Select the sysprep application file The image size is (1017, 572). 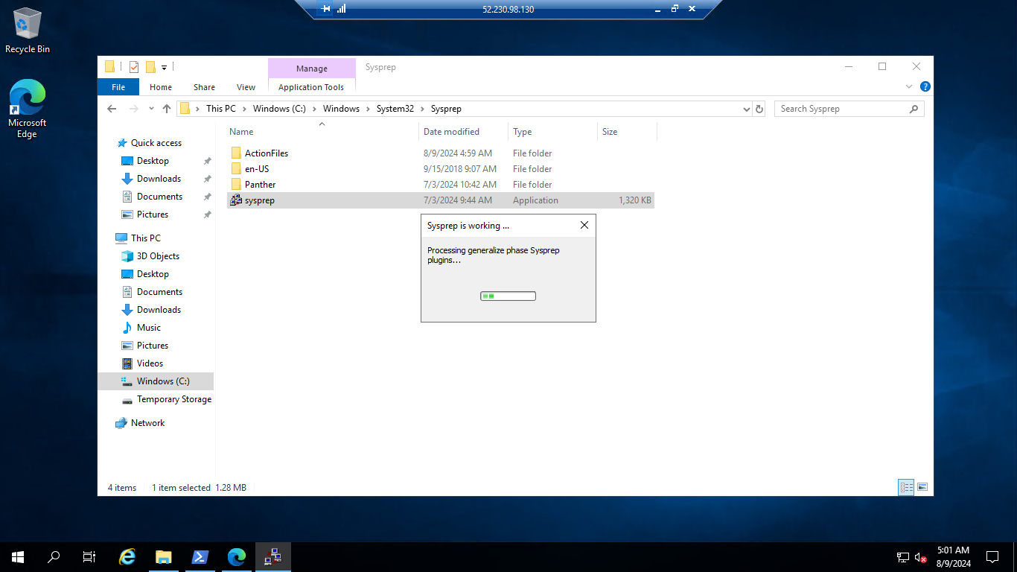click(440, 200)
